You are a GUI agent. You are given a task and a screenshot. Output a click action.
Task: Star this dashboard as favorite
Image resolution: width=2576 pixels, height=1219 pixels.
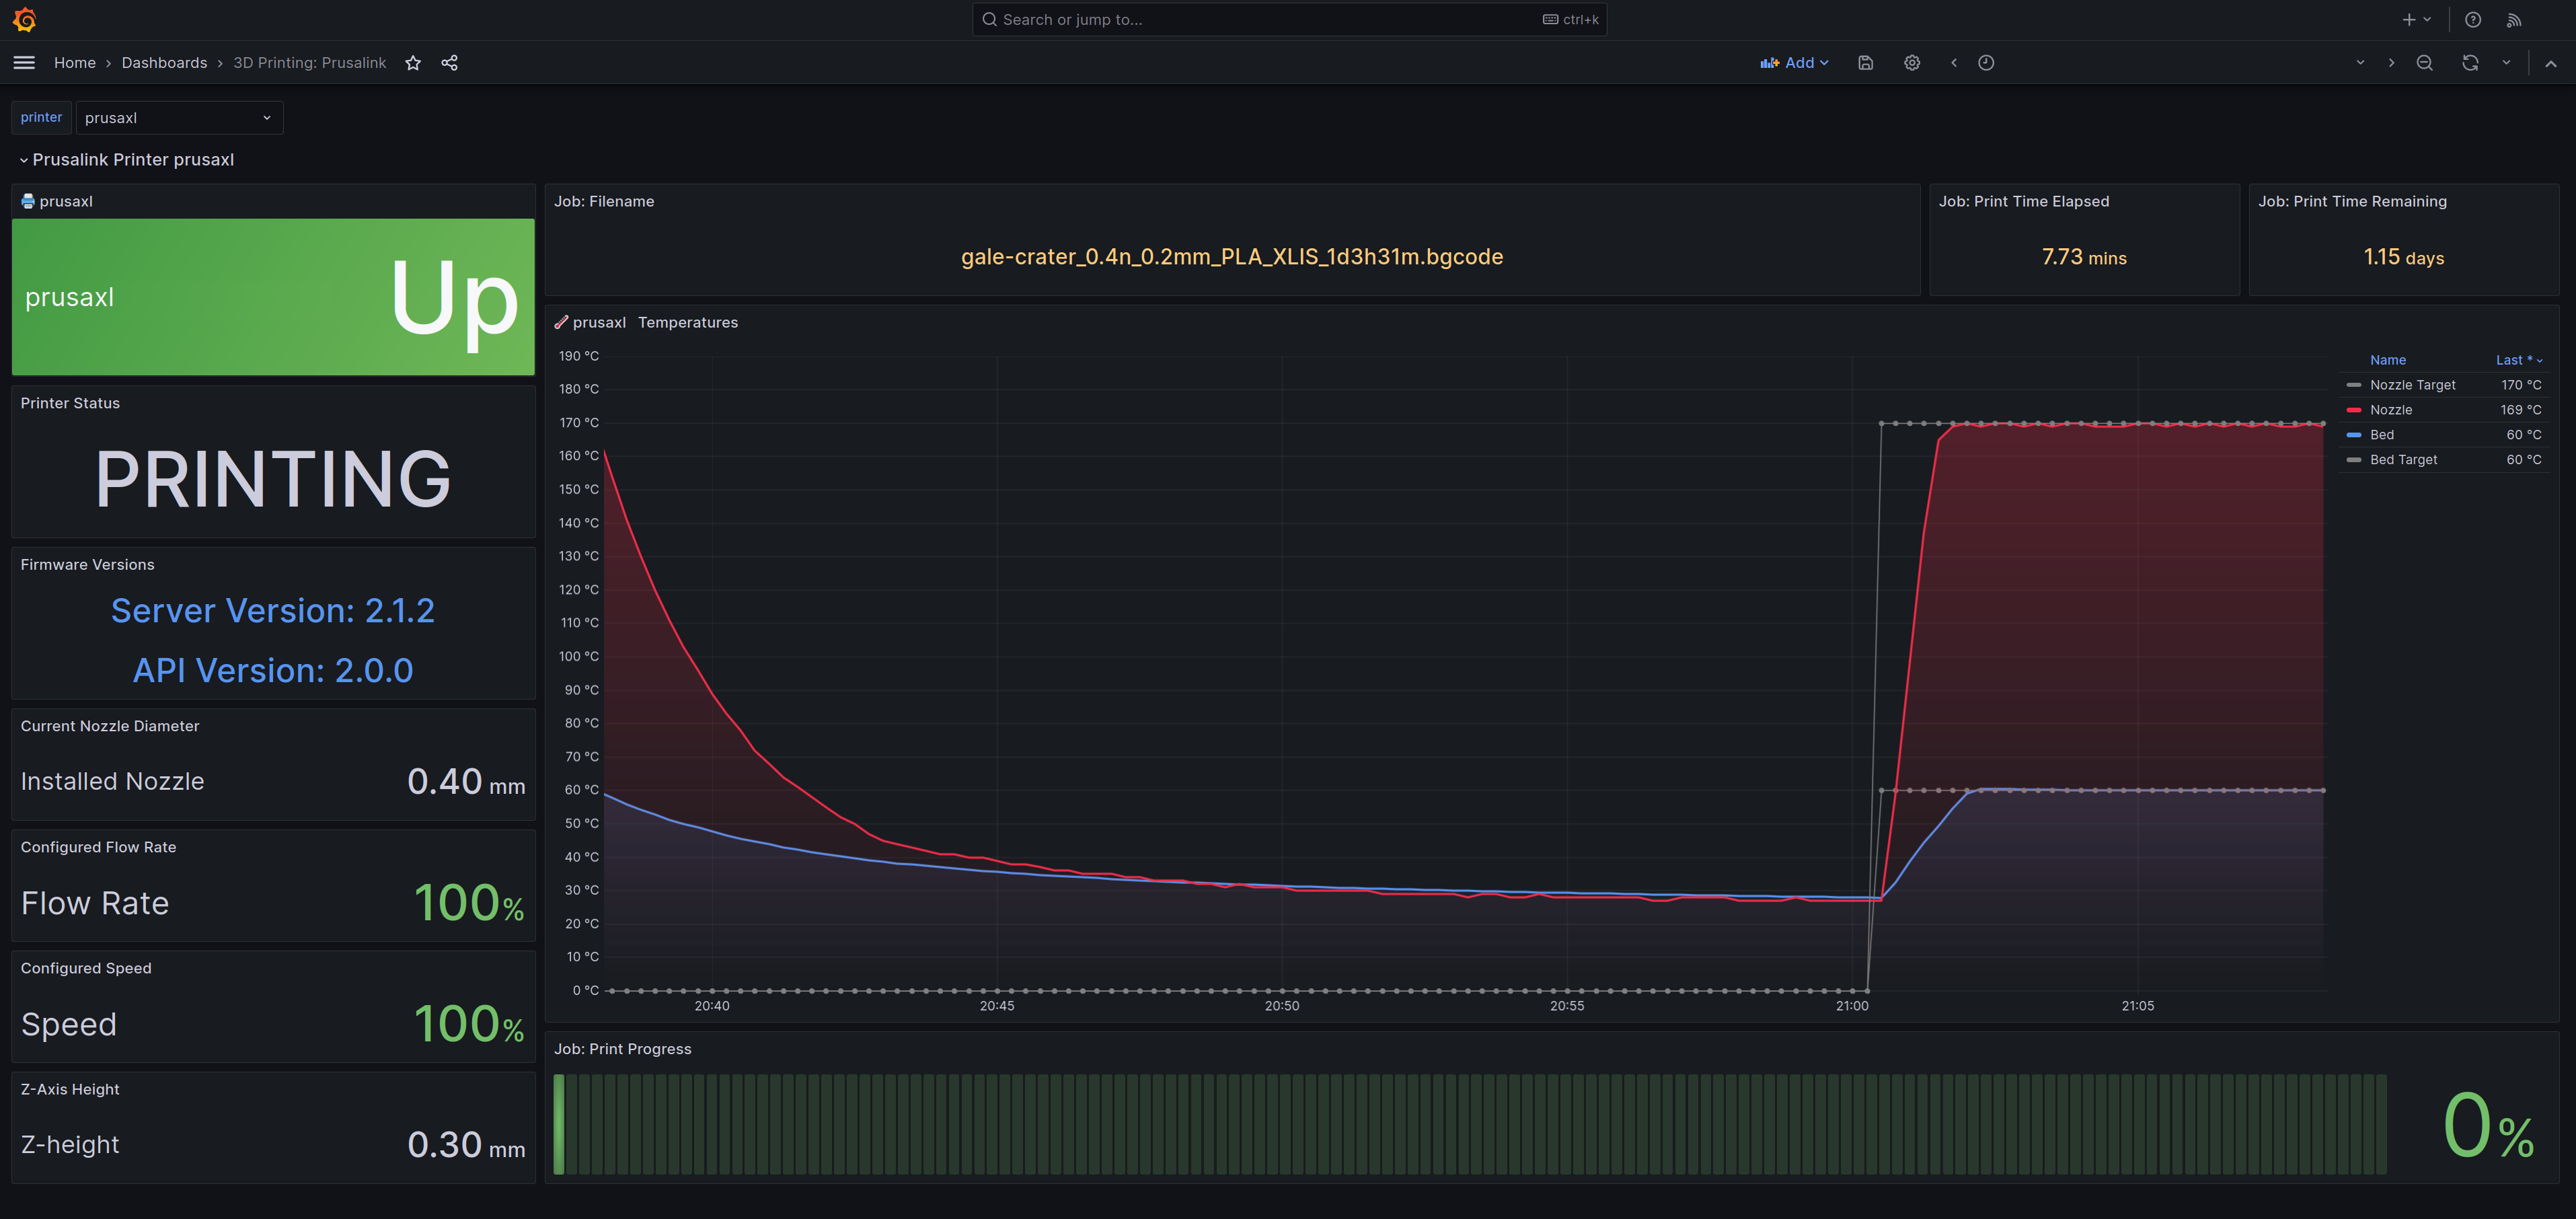(413, 63)
